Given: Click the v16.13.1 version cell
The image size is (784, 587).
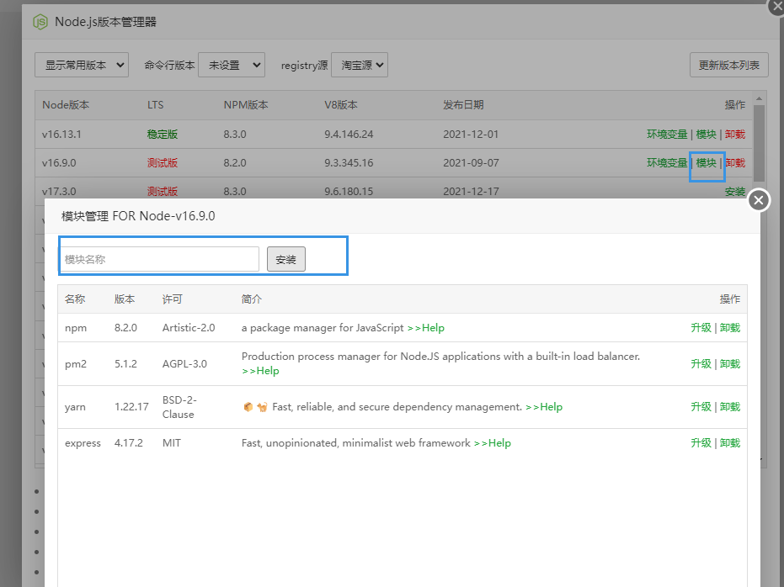Looking at the screenshot, I should pos(61,135).
